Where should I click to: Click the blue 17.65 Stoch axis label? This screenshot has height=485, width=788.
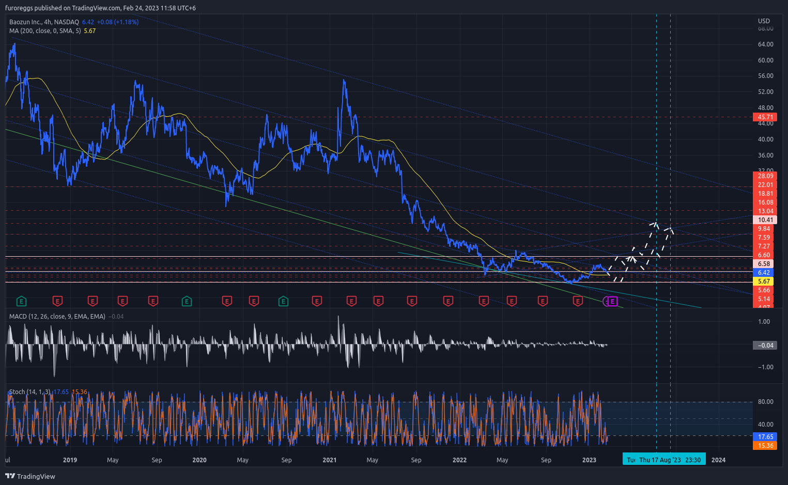[x=765, y=437]
